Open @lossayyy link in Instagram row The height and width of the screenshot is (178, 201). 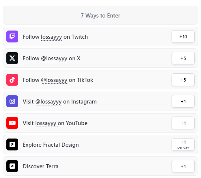coord(48,102)
